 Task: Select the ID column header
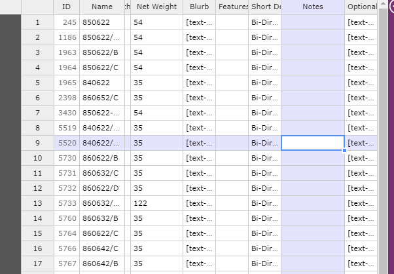tap(67, 7)
